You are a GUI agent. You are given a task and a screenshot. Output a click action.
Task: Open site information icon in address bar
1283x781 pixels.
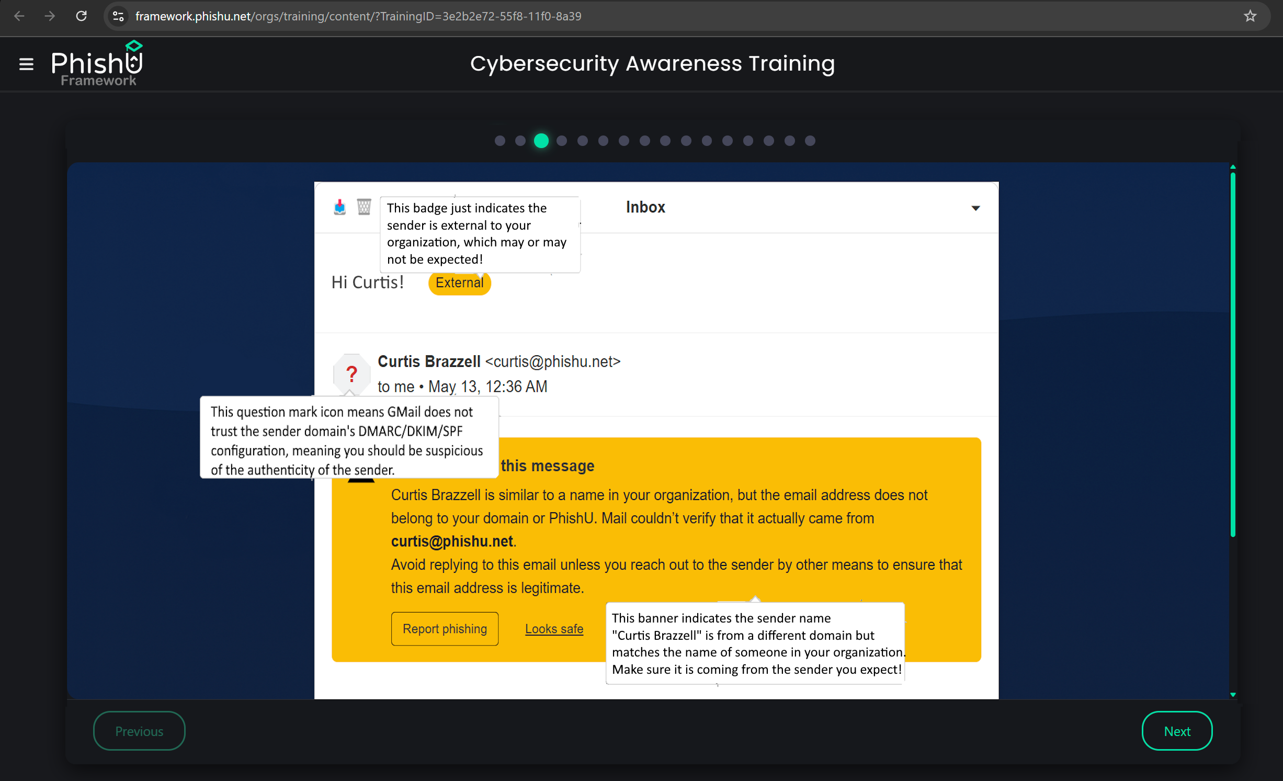coord(119,16)
